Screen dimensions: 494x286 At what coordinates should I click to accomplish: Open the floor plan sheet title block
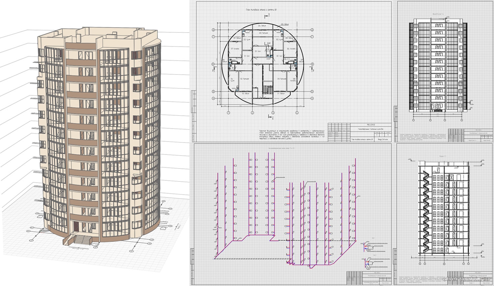pos(359,132)
